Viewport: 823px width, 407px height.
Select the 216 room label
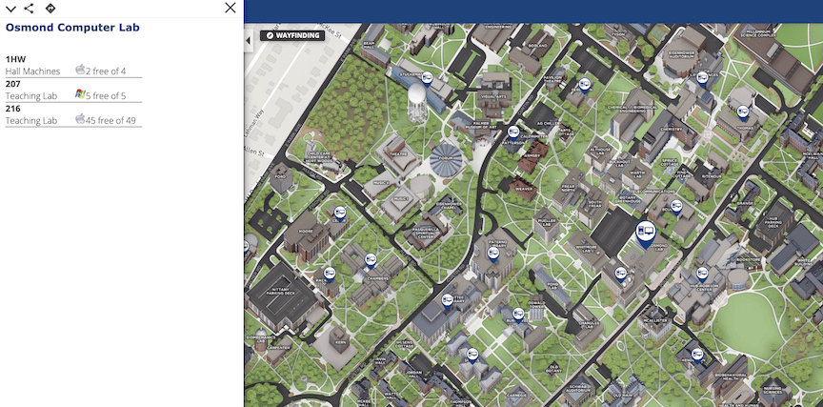point(13,109)
